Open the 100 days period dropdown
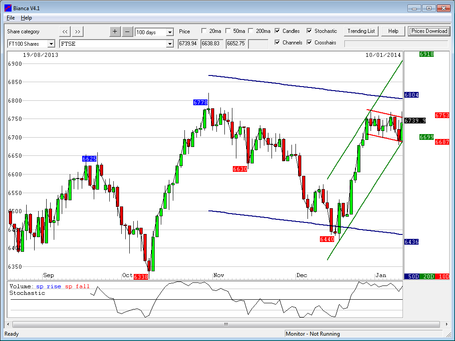455x341 pixels. tap(170, 32)
